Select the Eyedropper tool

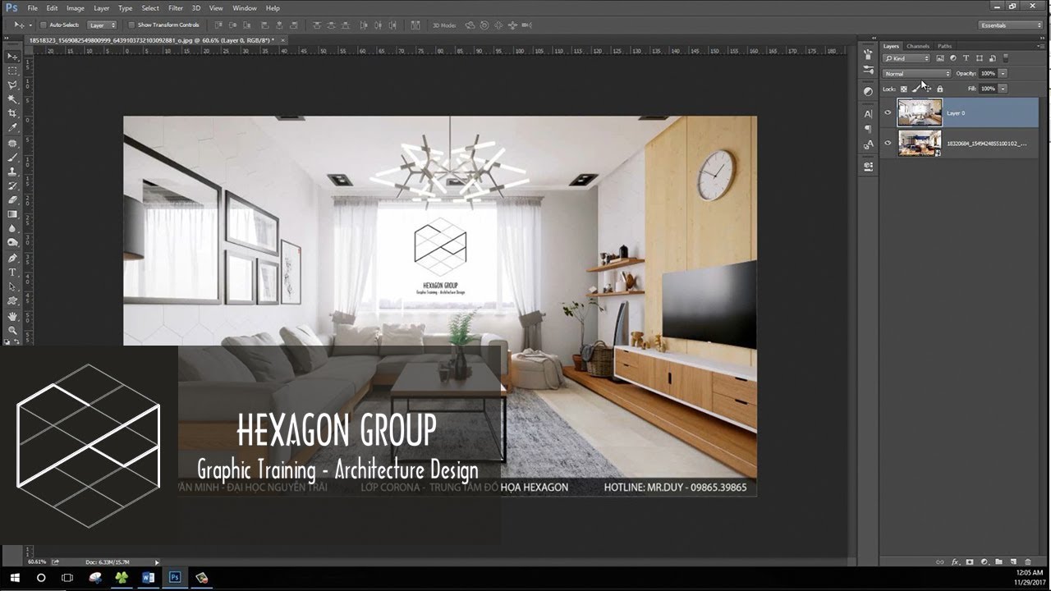[x=12, y=128]
